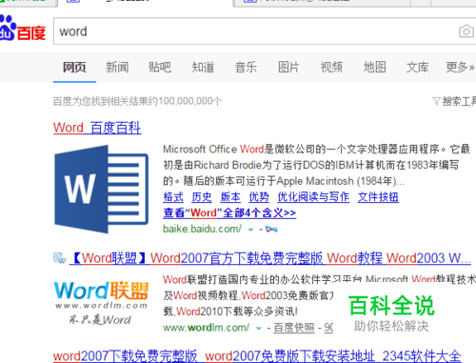Switch to the 视频 tab
The image size is (476, 363).
point(331,68)
